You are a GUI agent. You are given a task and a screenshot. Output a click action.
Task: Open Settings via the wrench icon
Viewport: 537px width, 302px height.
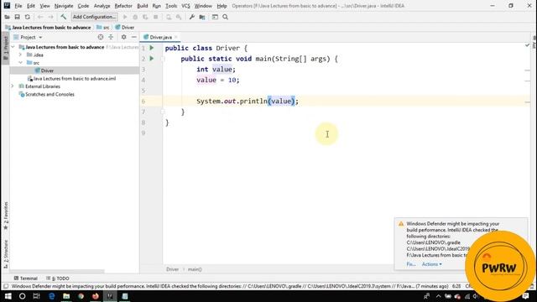point(192,17)
